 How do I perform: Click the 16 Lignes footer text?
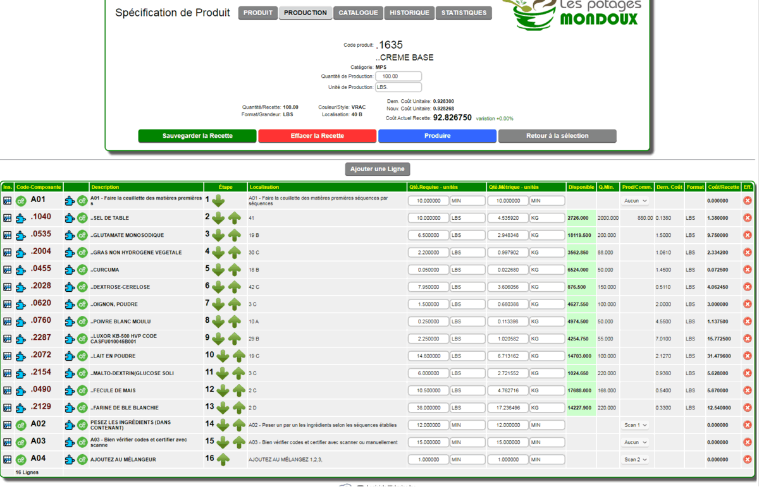(27, 472)
